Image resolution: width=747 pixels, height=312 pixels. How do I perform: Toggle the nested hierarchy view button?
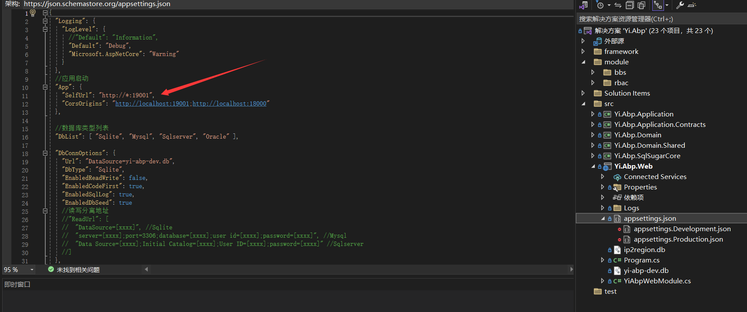[658, 5]
